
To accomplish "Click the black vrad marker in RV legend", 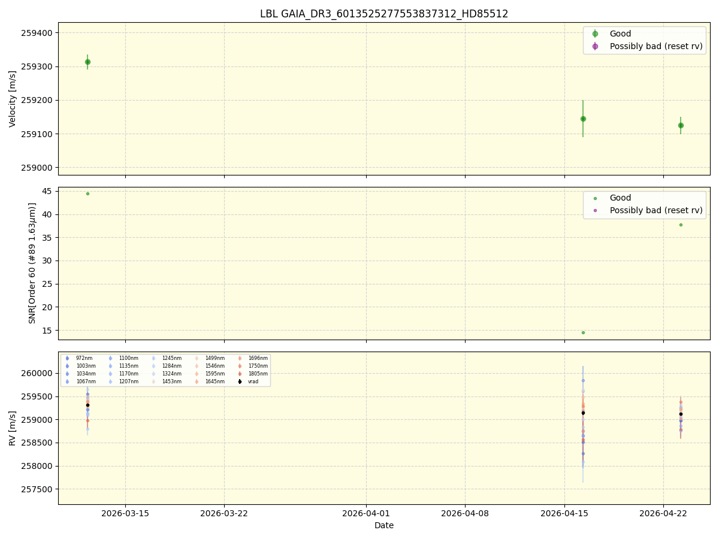I will pyautogui.click(x=240, y=381).
